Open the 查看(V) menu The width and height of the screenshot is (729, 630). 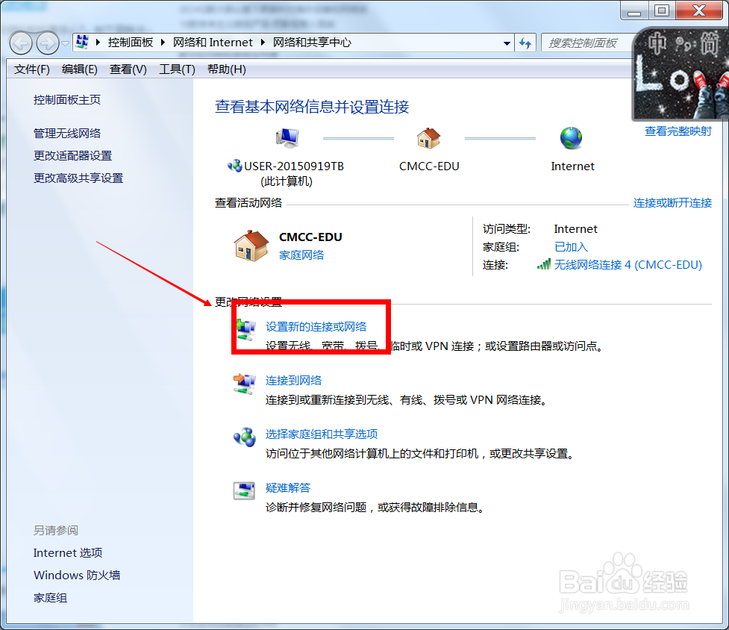coord(127,69)
